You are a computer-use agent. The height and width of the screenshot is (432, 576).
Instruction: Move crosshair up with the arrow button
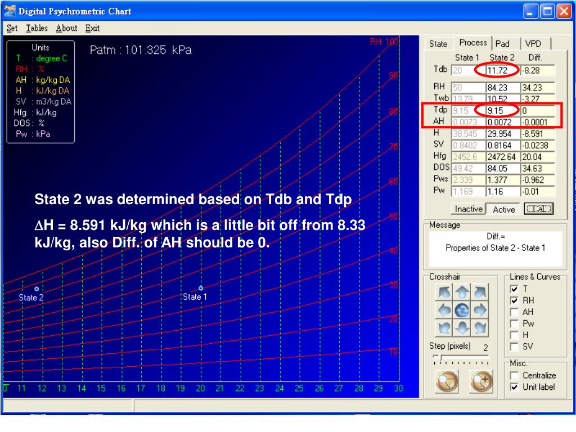[462, 292]
